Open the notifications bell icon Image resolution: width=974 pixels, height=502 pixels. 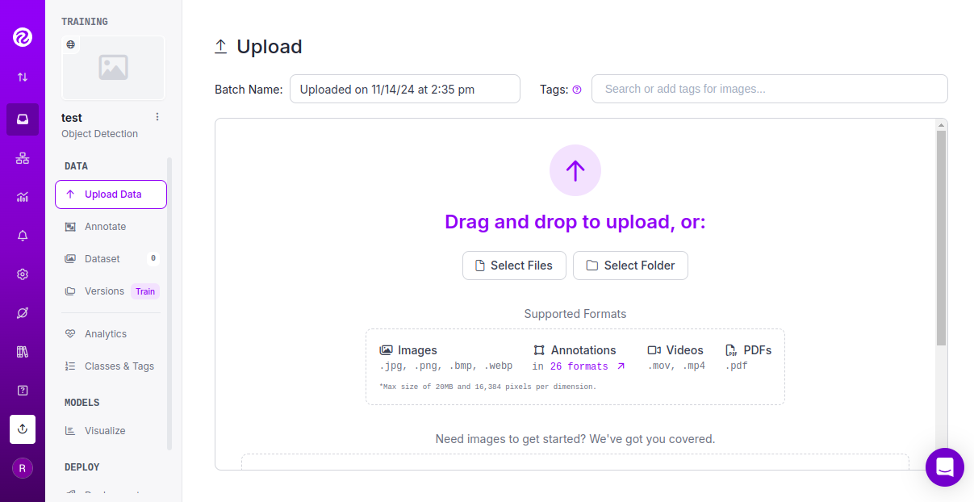click(23, 236)
